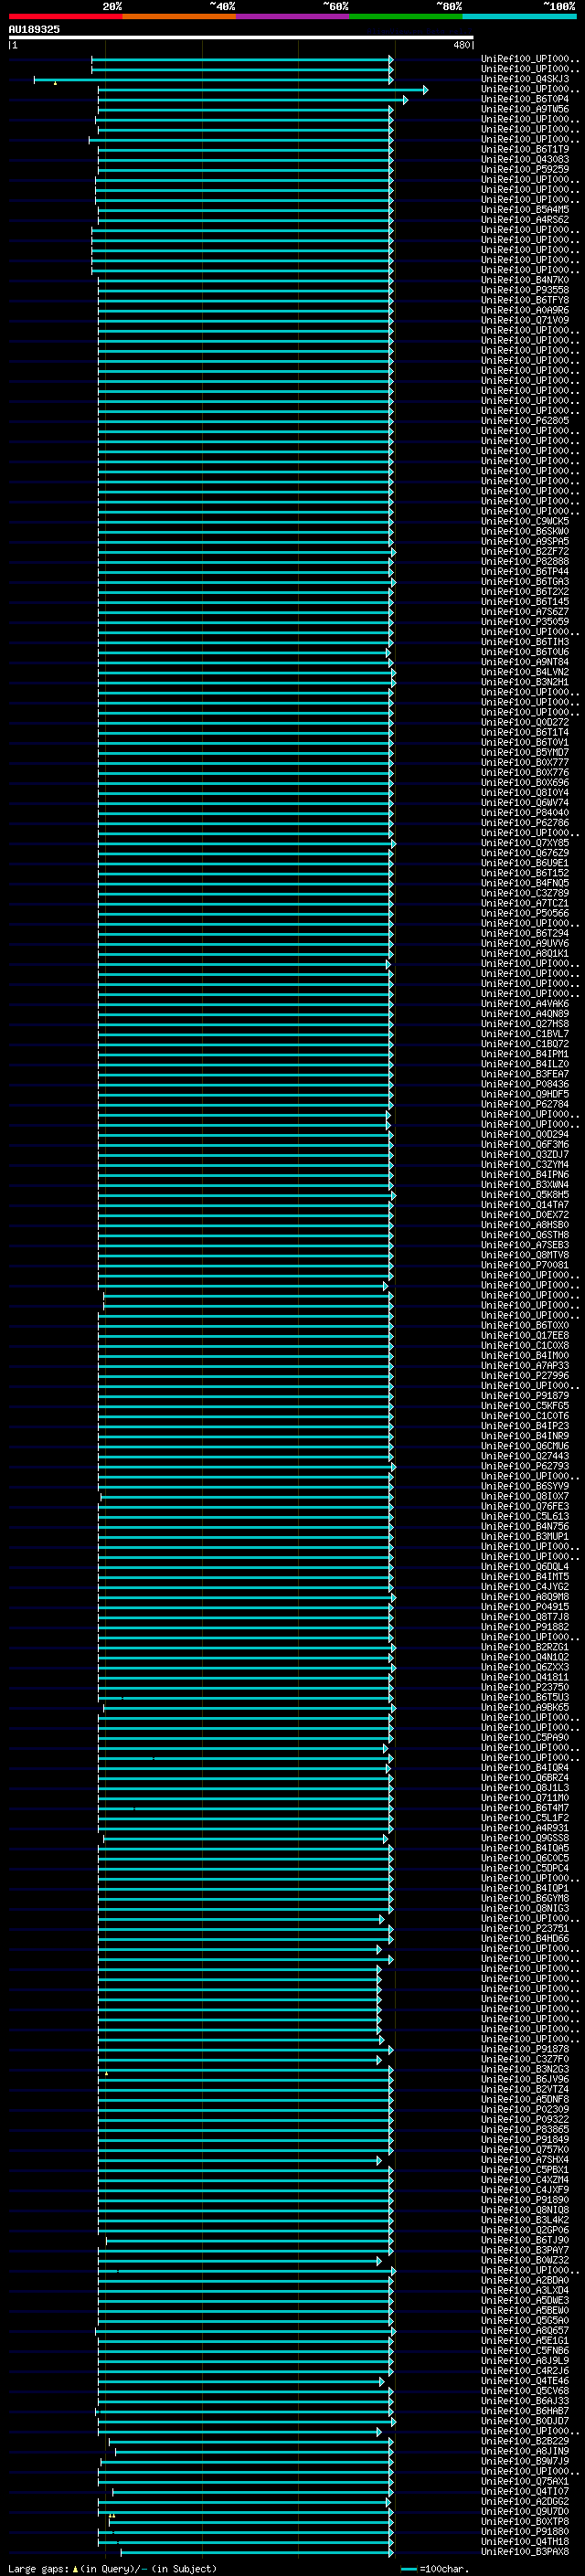The height and width of the screenshot is (2576, 585).
Task: Click the cyan =100char scale bar in the legend
Action: (409, 2569)
